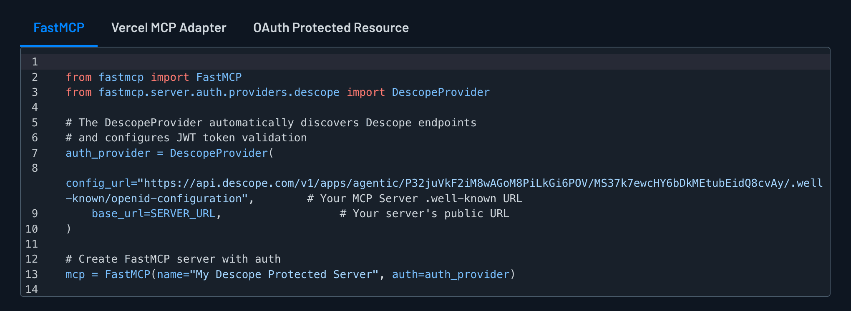
Task: Click line number 10 in gutter
Action: pos(32,229)
